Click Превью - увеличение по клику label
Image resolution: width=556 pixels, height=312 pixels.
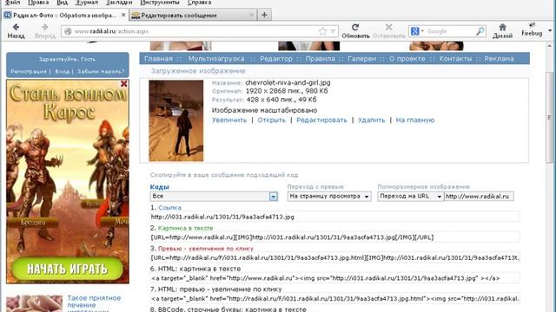pyautogui.click(x=206, y=249)
